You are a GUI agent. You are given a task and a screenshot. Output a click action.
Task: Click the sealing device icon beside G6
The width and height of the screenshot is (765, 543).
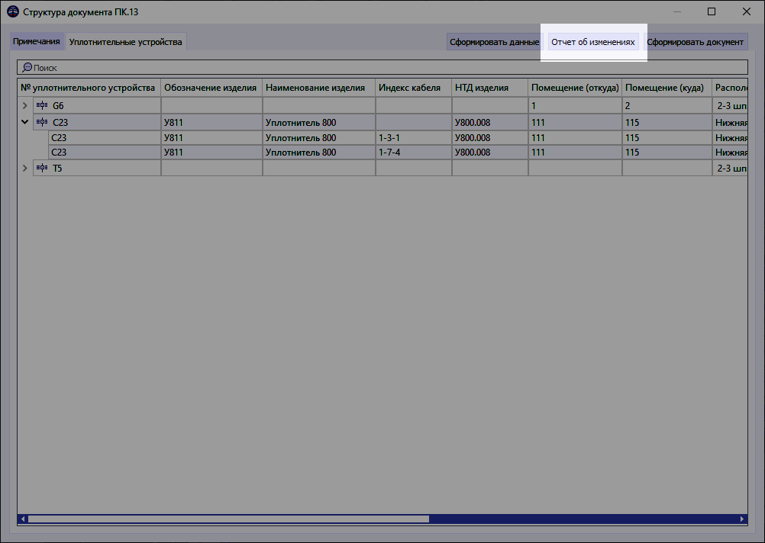[42, 105]
